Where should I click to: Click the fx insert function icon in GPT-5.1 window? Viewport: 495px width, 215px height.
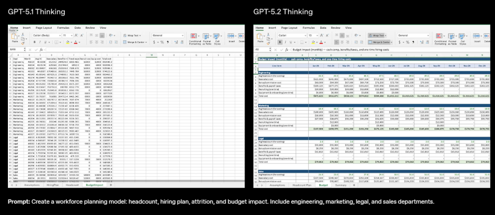41,49
